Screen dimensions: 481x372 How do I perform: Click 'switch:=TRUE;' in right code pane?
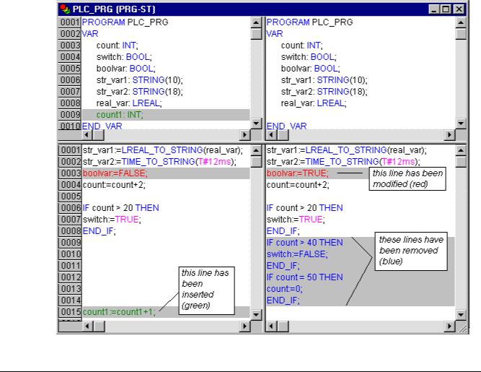coord(296,220)
